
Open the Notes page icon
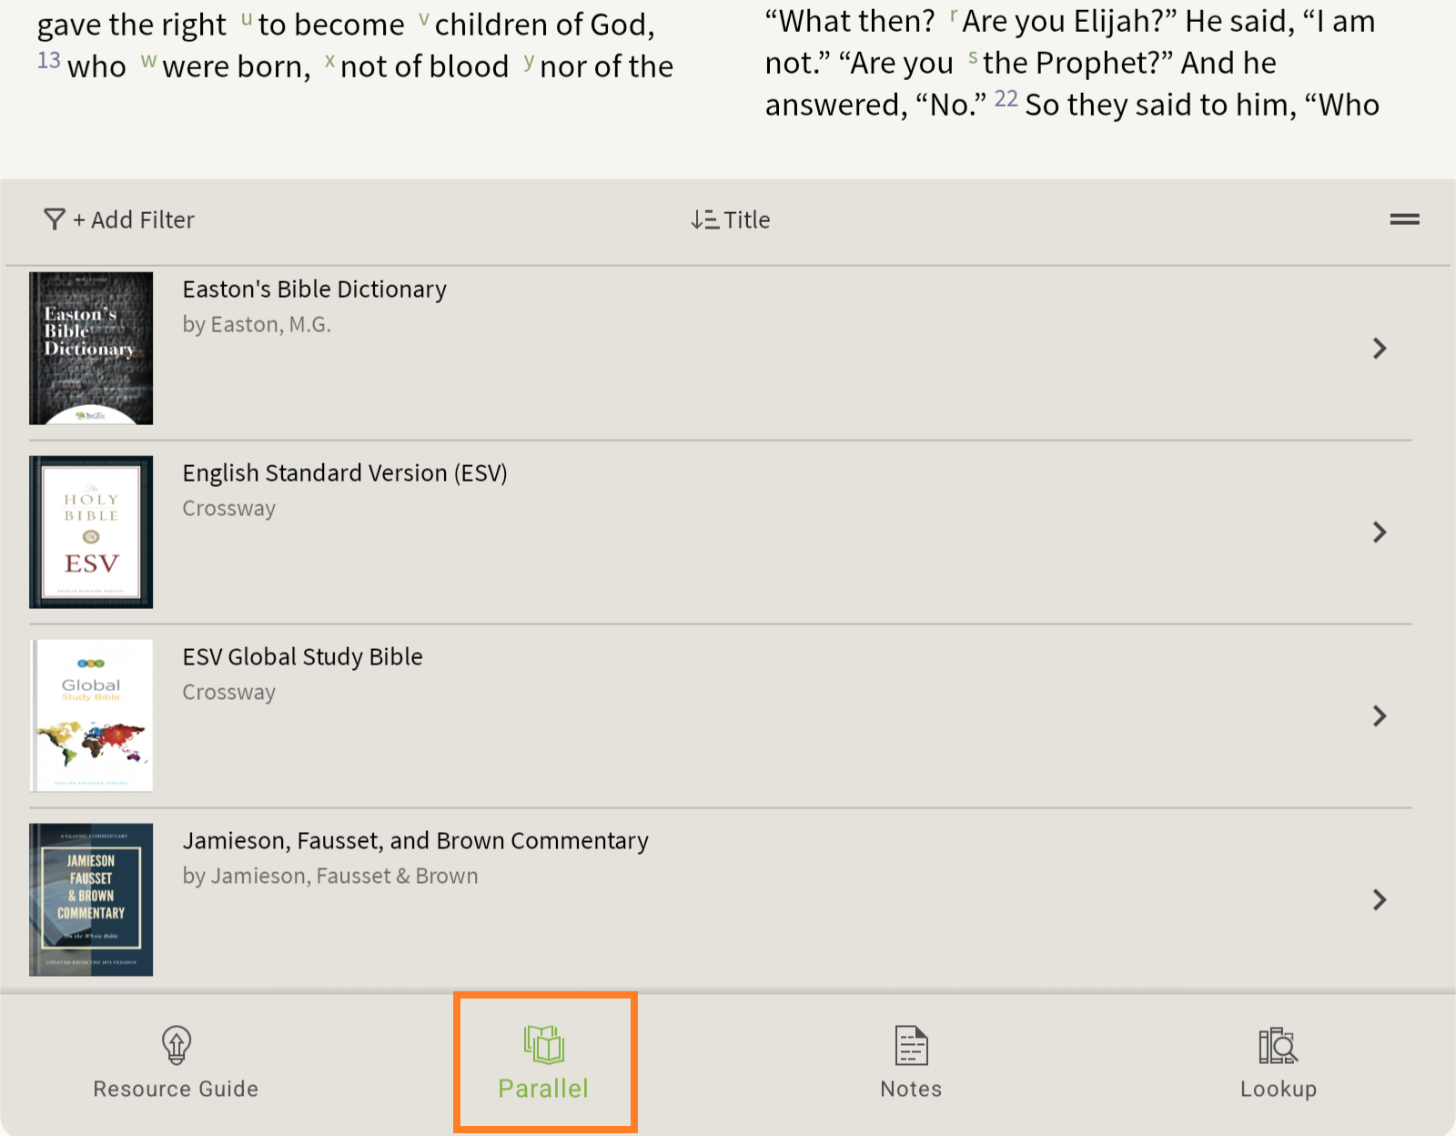coord(911,1045)
